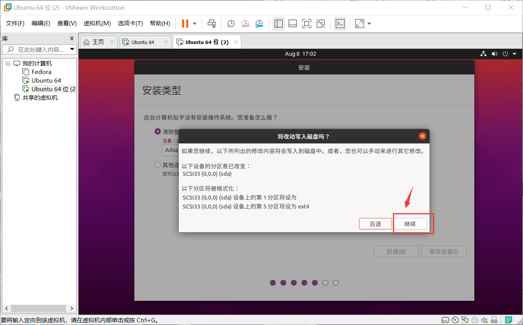Open the library search filter dropdown
This screenshot has height=325, width=523.
[x=72, y=49]
